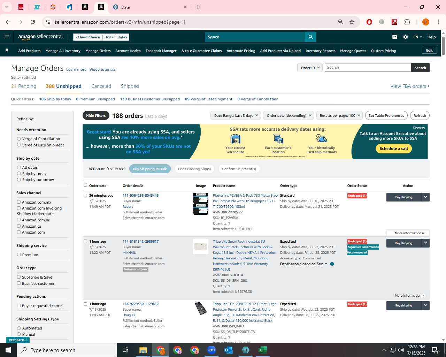Click the Hide Filters button
The image size is (446, 357).
(x=96, y=115)
